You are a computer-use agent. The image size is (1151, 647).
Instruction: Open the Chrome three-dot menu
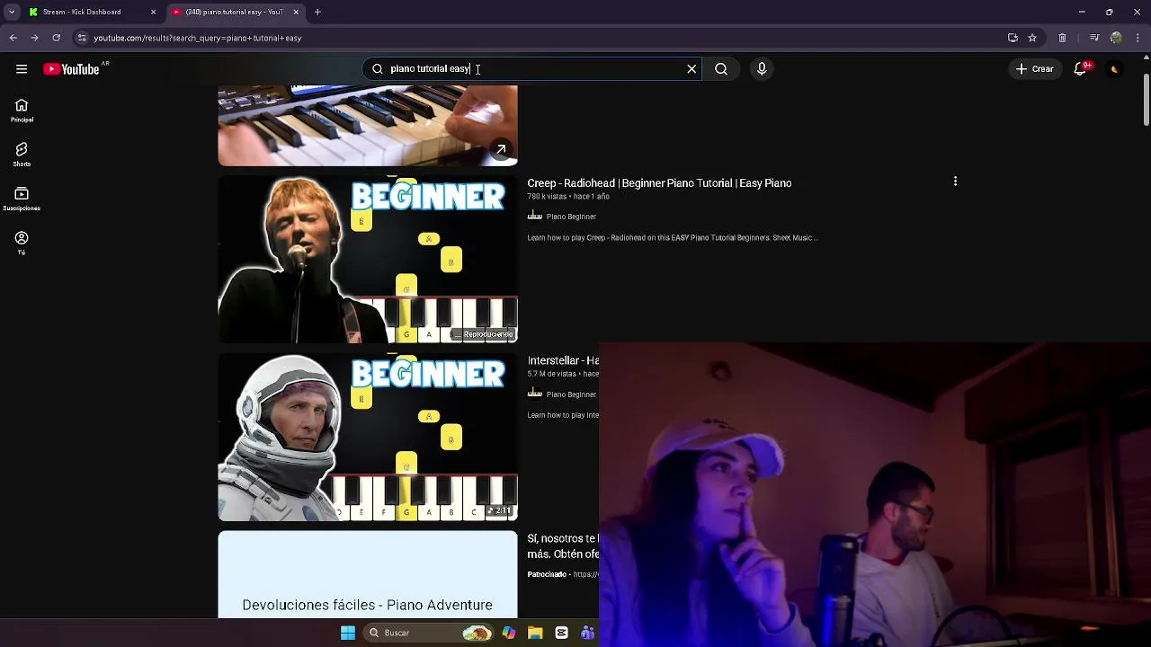pyautogui.click(x=1138, y=38)
